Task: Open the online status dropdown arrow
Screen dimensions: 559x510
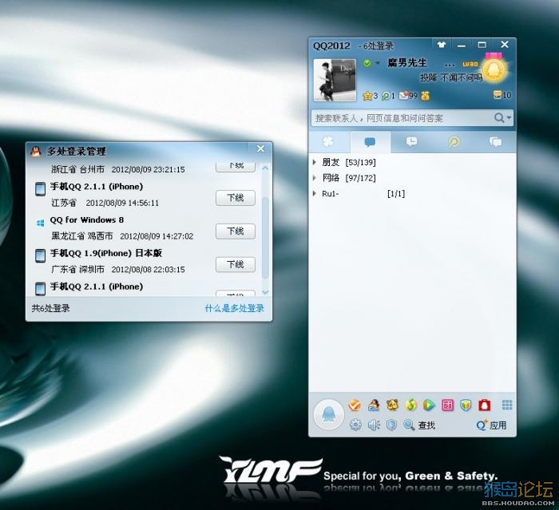Action: point(377,63)
